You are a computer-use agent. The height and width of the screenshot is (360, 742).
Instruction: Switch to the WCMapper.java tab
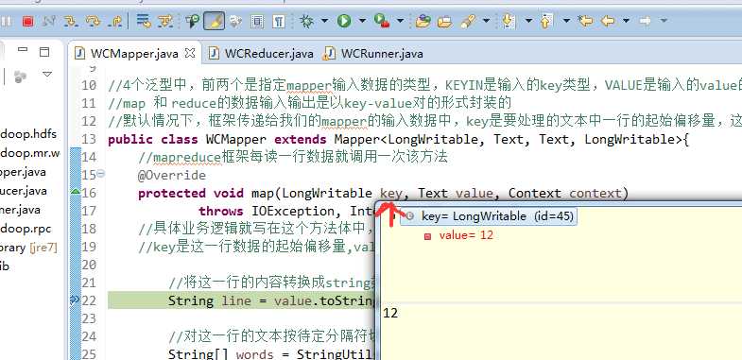[x=134, y=54]
